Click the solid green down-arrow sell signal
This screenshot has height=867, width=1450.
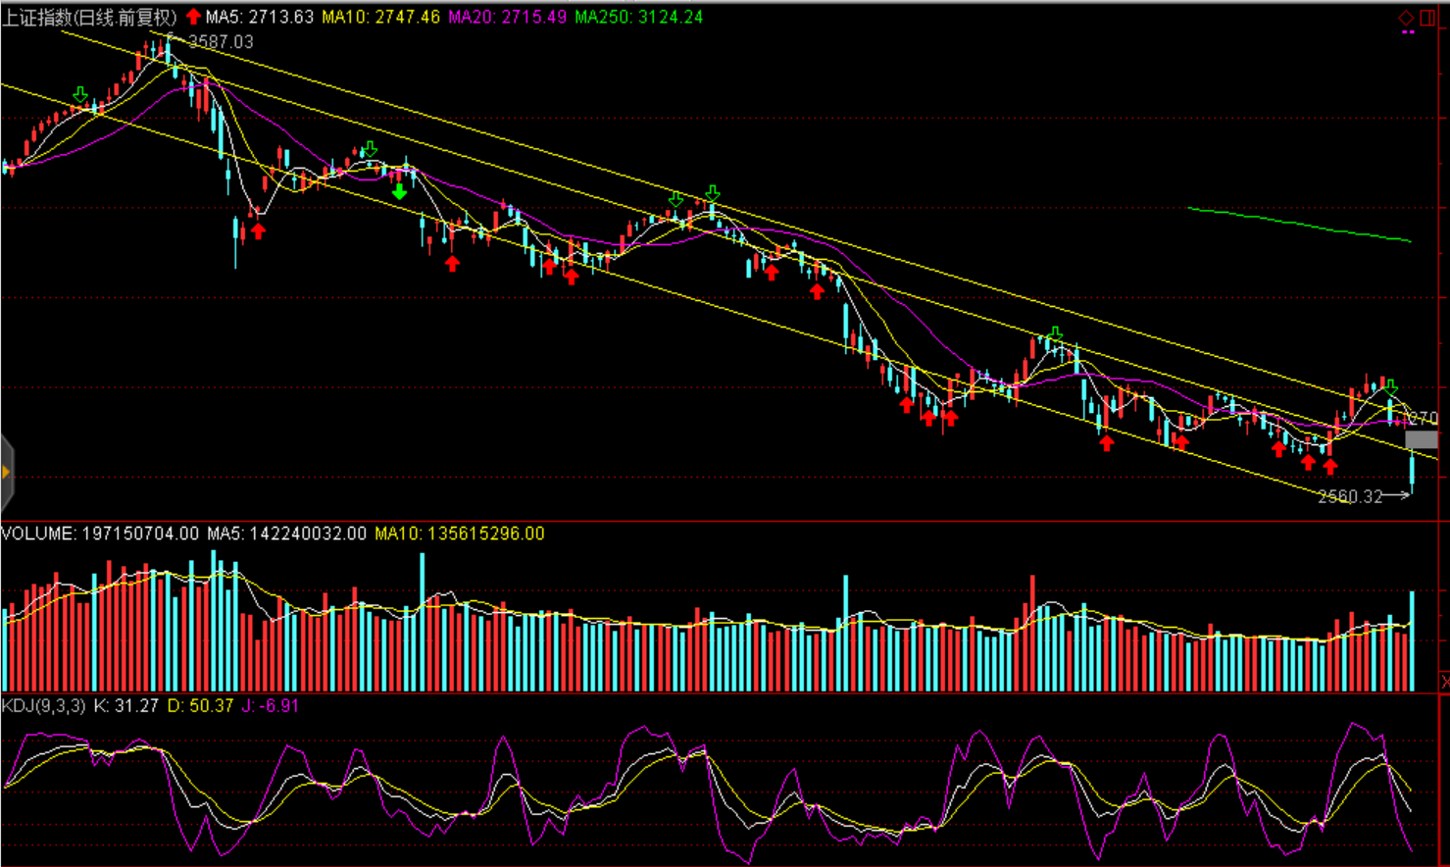[x=399, y=192]
